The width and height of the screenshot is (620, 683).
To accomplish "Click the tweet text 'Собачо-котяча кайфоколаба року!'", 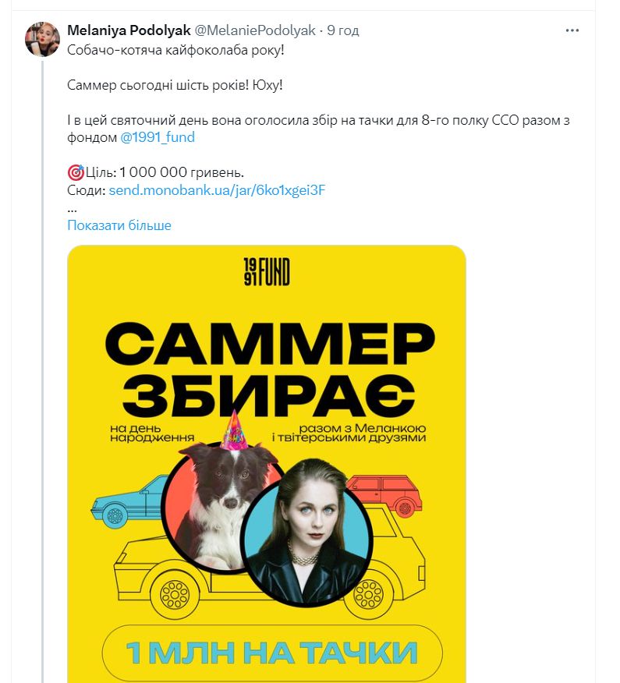I will click(175, 50).
